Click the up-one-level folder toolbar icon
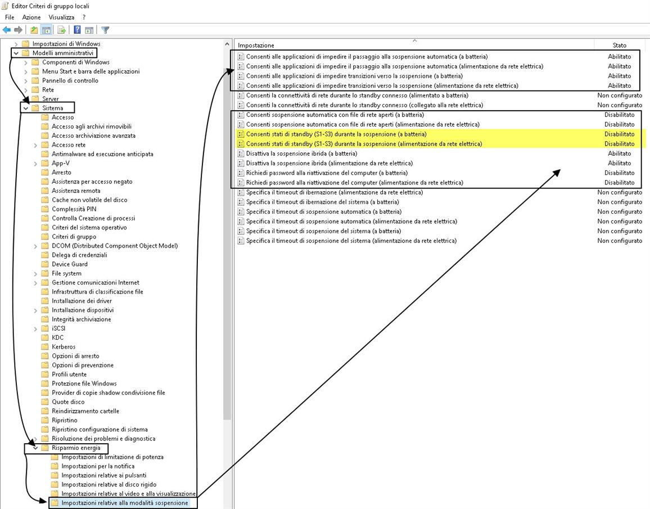The height and width of the screenshot is (509, 650). pyautogui.click(x=34, y=30)
